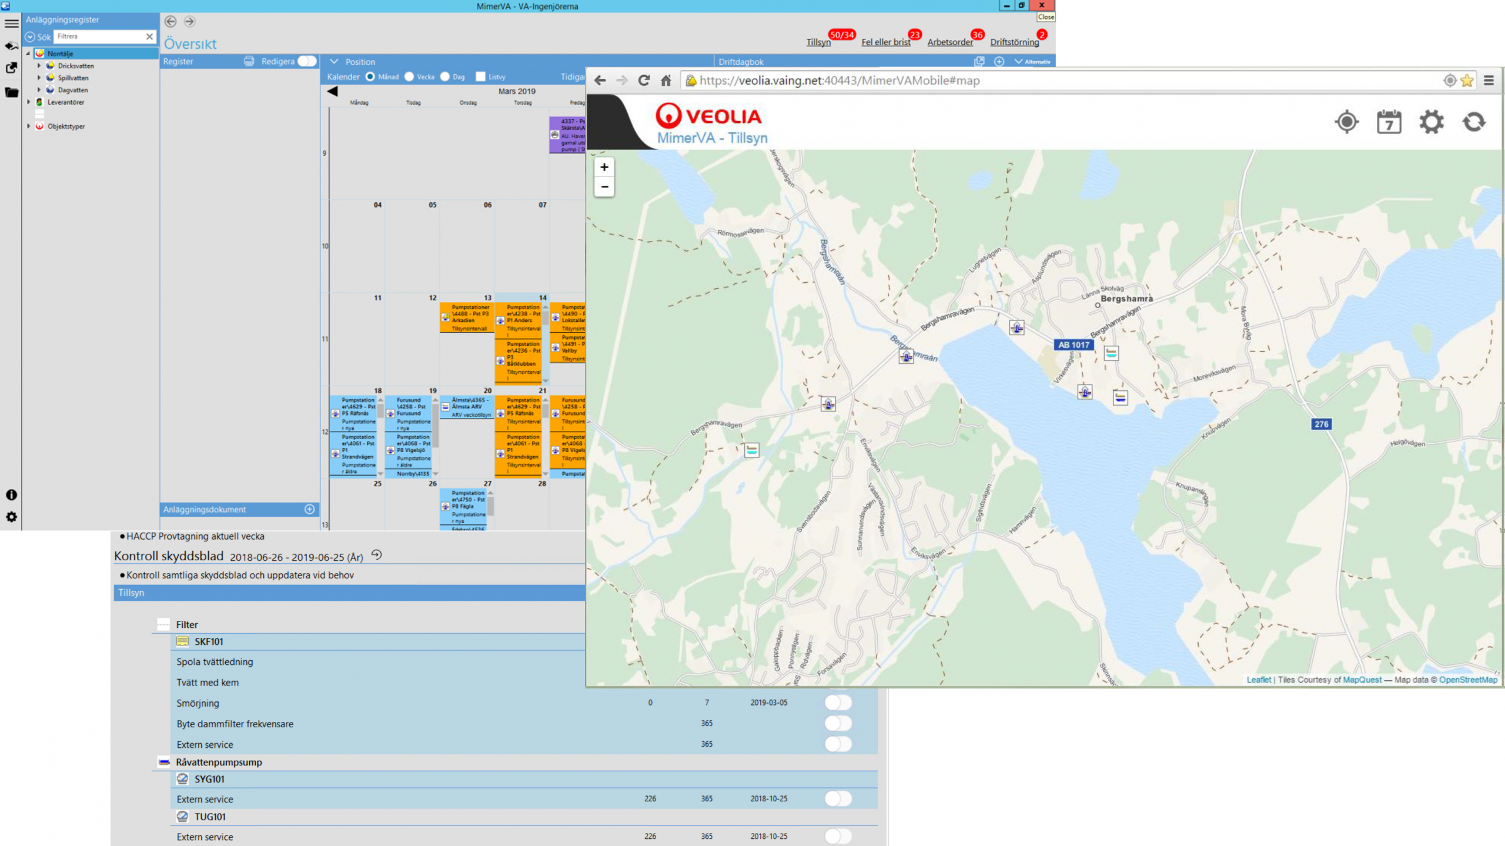Open the settings gear in MimerVA Tillsyn header

tap(1431, 122)
